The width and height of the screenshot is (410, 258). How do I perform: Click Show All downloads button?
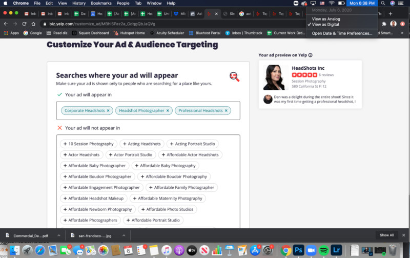point(386,235)
